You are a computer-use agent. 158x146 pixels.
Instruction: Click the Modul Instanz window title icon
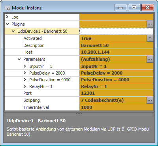[7, 7]
